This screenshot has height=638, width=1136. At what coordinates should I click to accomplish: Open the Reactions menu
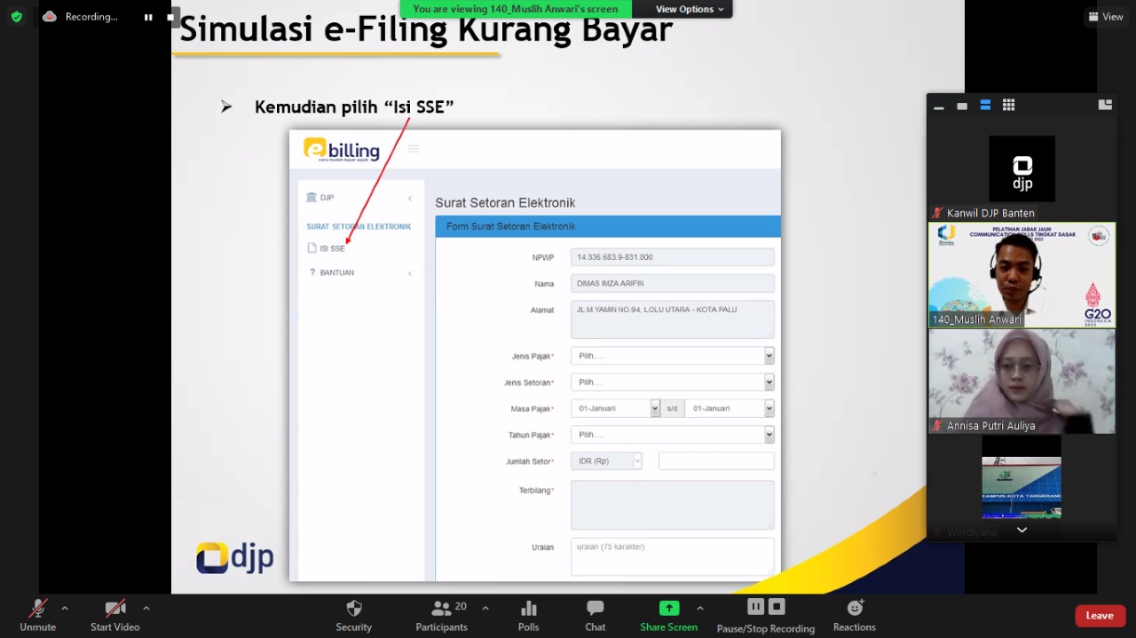pos(854,616)
